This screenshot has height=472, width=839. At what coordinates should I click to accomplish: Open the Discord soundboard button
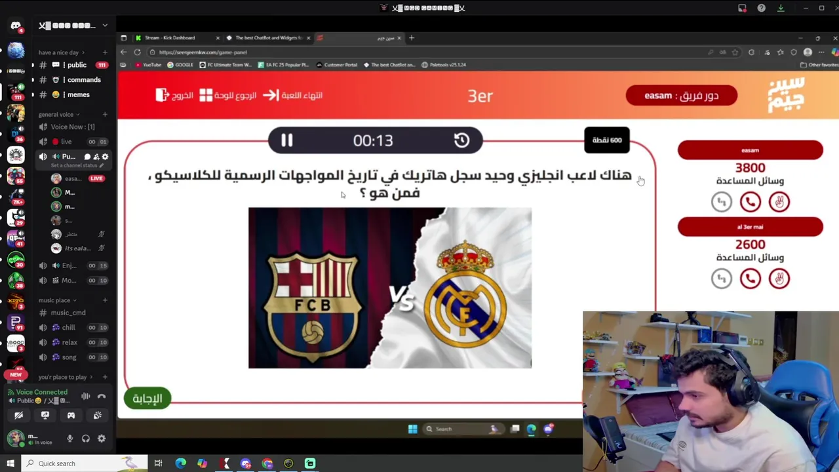[97, 415]
